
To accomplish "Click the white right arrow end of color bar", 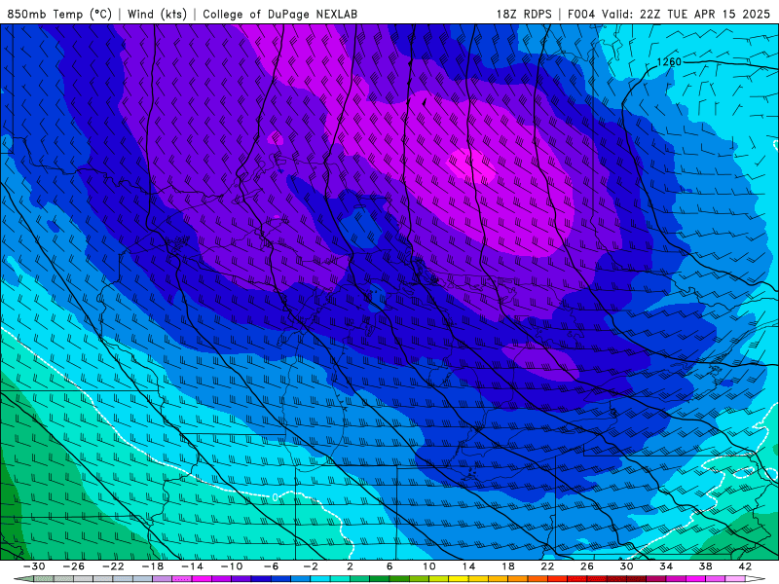I will pyautogui.click(x=756, y=579).
